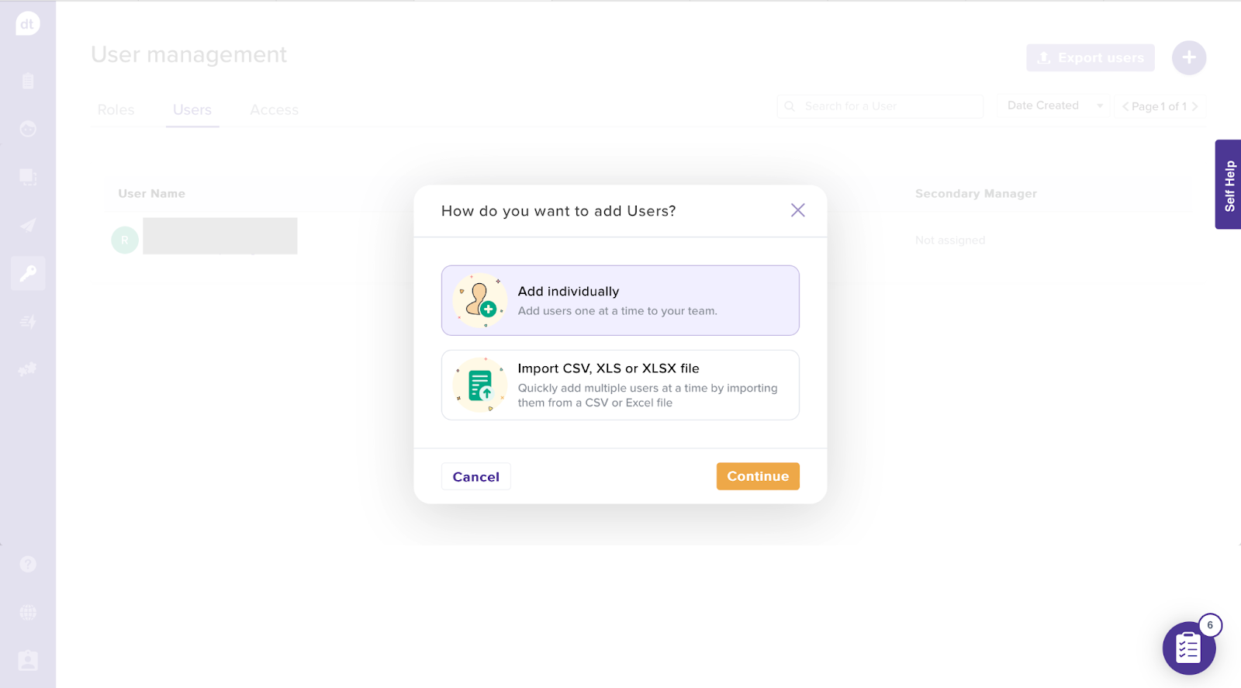This screenshot has width=1241, height=688.
Task: Go to previous page using left chevron
Action: [1125, 106]
